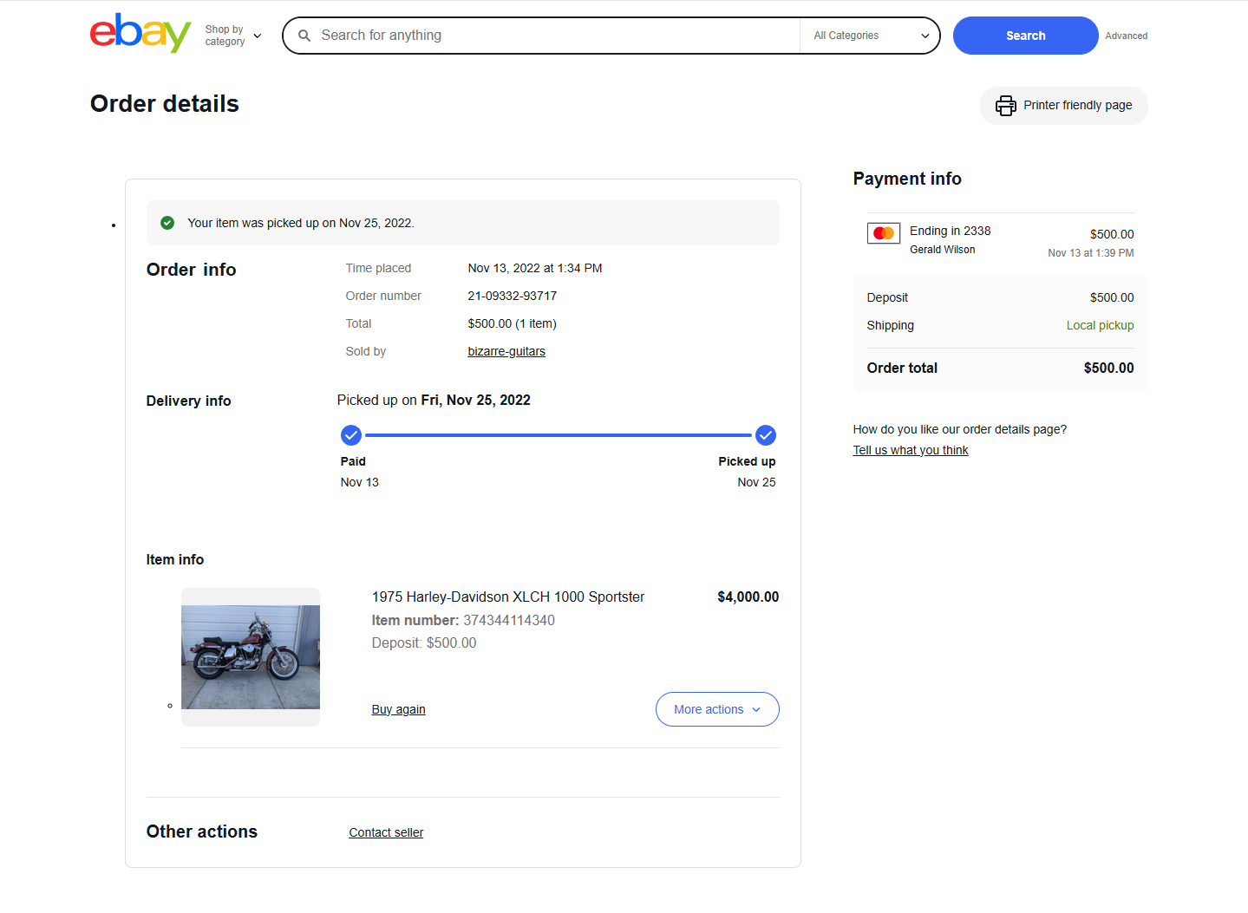Open Tell us what you think feedback
The width and height of the screenshot is (1248, 913).
tap(910, 450)
